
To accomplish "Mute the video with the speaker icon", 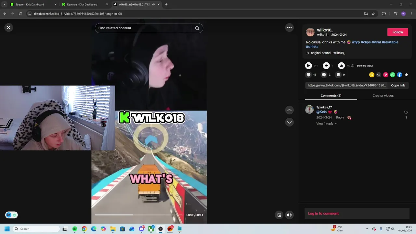I will [x=289, y=215].
